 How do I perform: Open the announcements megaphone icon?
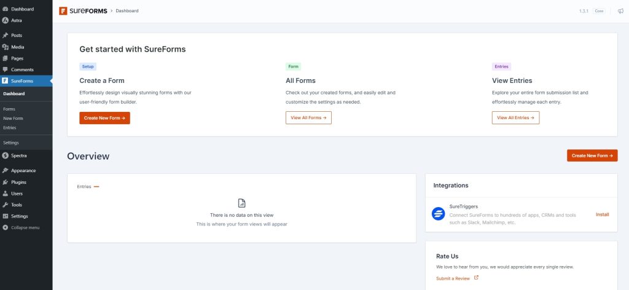[x=620, y=11]
